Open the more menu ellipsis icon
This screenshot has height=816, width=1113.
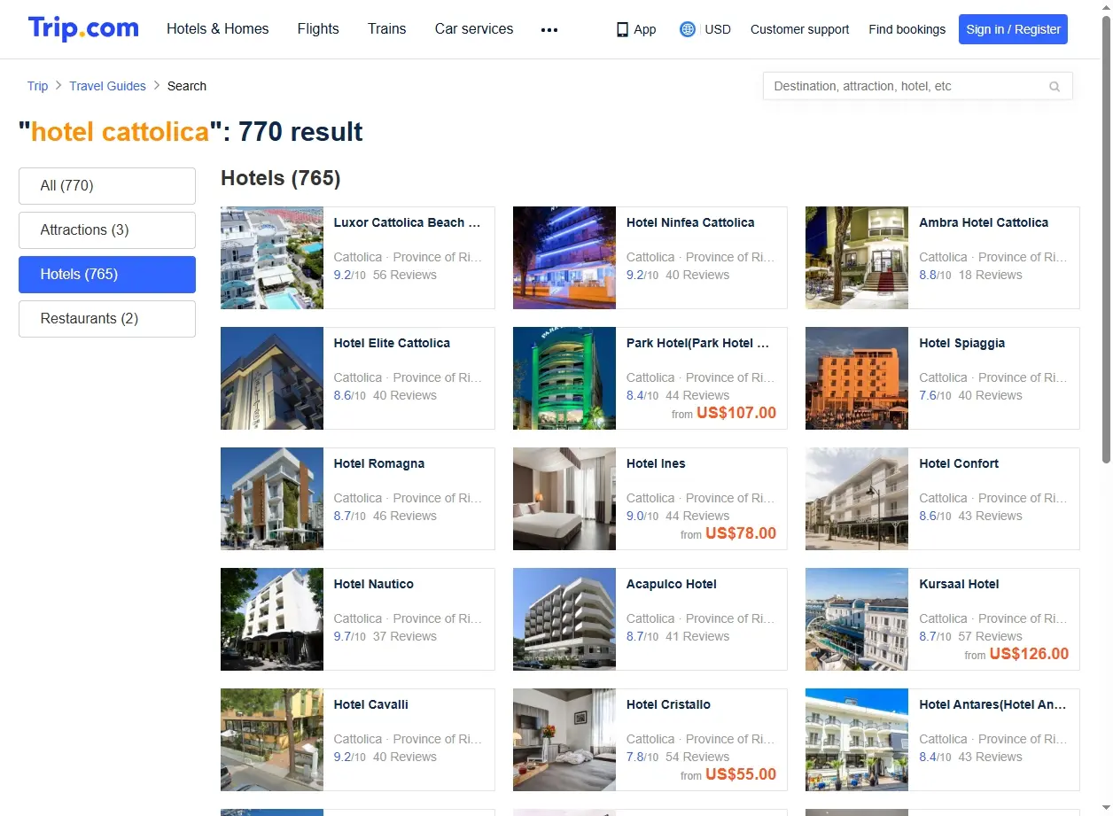tap(549, 29)
